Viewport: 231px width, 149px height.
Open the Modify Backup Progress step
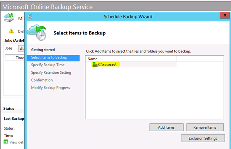tap(50, 87)
